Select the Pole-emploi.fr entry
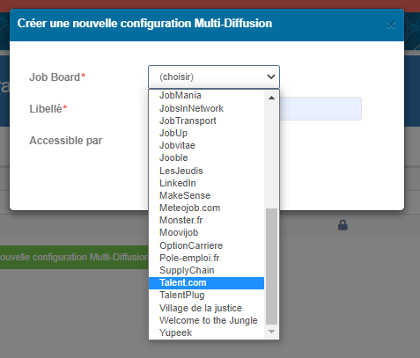Image resolution: width=420 pixels, height=358 pixels. [206, 258]
